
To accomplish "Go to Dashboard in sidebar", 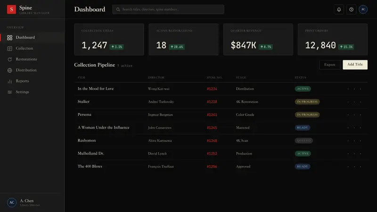I will pos(25,37).
